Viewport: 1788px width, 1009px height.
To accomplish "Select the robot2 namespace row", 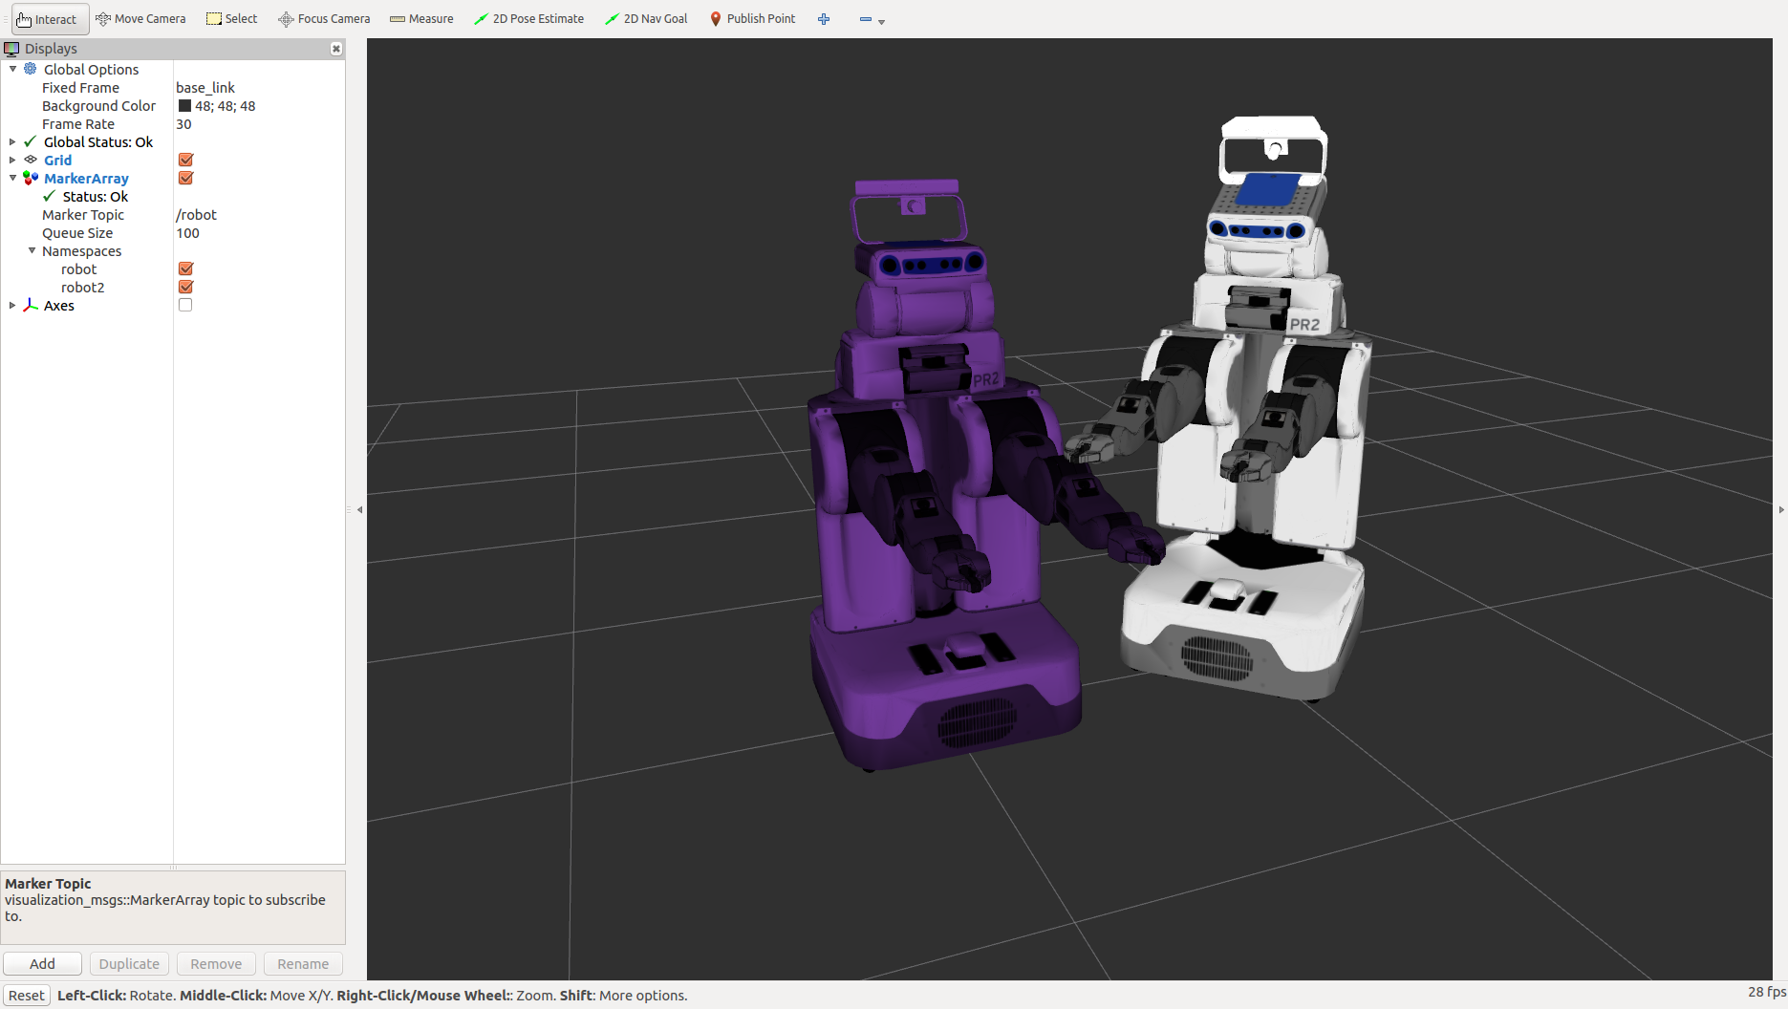I will [x=173, y=287].
